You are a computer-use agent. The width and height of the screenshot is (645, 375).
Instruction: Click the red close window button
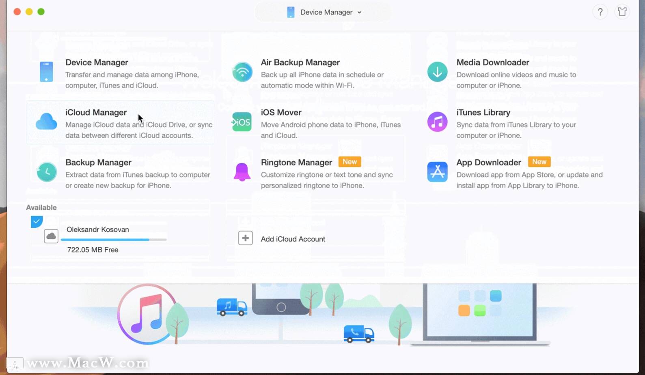[x=17, y=12]
